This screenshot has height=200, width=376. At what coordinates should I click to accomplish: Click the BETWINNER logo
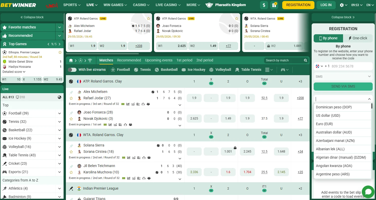[x=18, y=5]
